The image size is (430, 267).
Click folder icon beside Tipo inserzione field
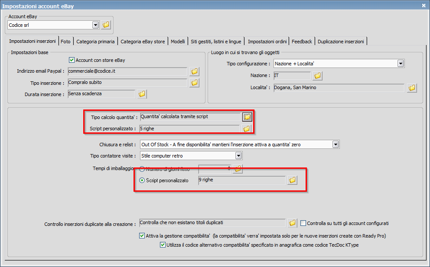pyautogui.click(x=194, y=83)
